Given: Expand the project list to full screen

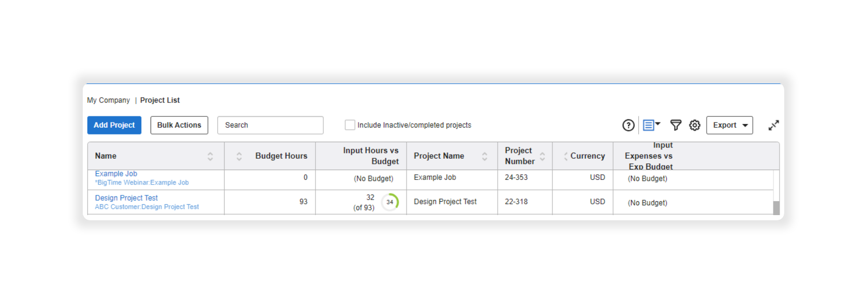Looking at the screenshot, I should [773, 125].
